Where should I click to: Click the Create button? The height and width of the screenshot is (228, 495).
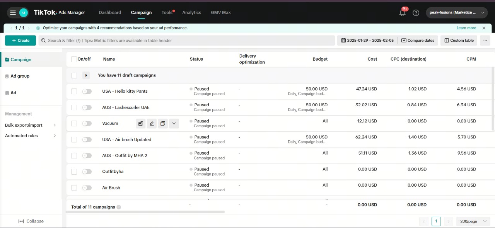point(20,41)
